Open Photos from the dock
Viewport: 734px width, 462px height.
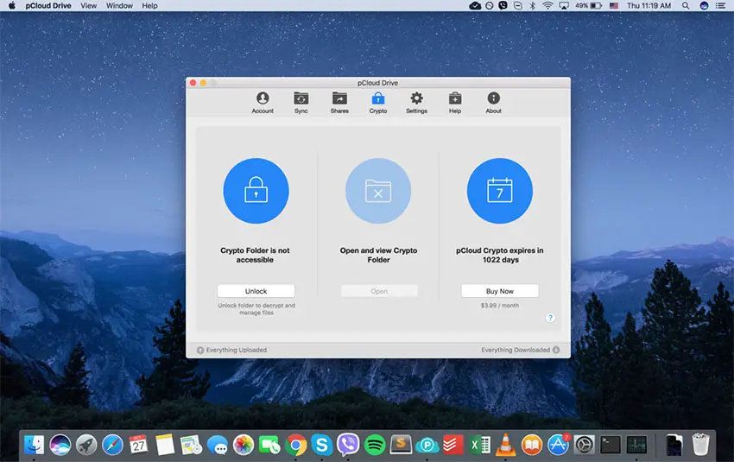point(244,445)
